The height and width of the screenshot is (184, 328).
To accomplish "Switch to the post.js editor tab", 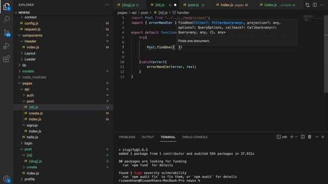I will 193,5.
